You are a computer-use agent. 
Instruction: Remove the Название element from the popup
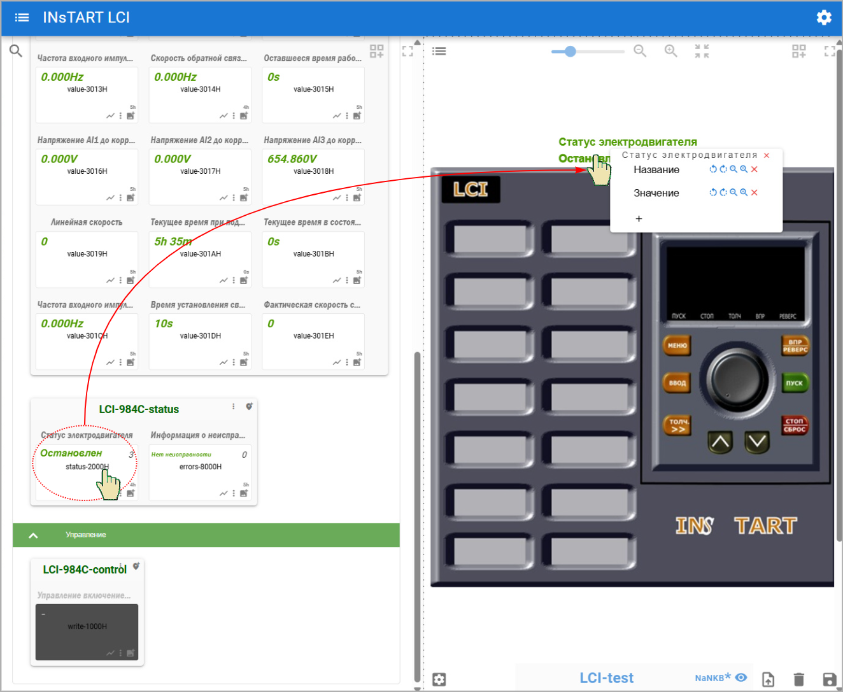(x=754, y=169)
